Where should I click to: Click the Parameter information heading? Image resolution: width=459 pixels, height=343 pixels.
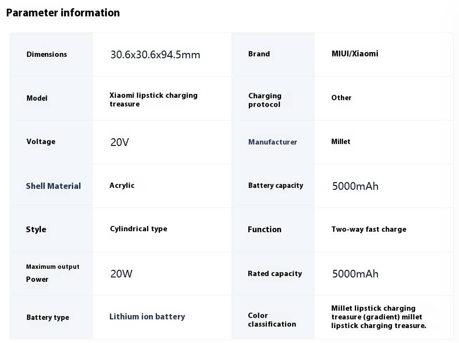pos(63,13)
